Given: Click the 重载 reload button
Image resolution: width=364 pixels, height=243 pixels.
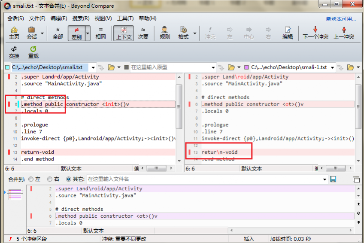Looking at the screenshot, I should [x=33, y=52].
